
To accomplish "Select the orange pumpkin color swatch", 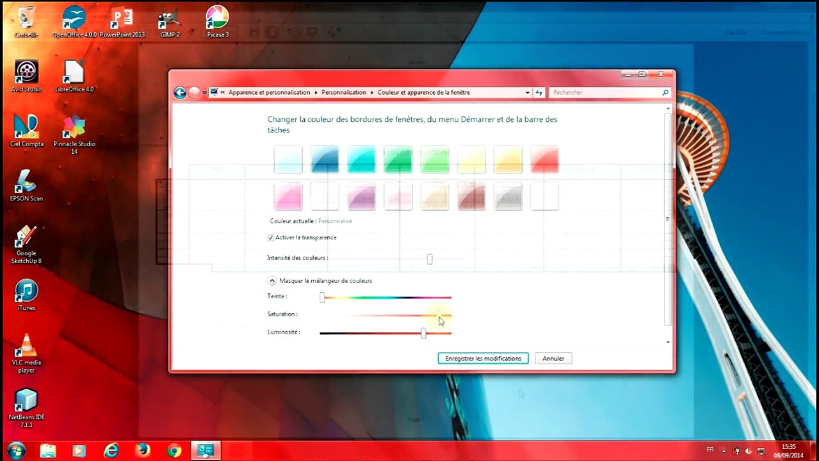I will 508,159.
